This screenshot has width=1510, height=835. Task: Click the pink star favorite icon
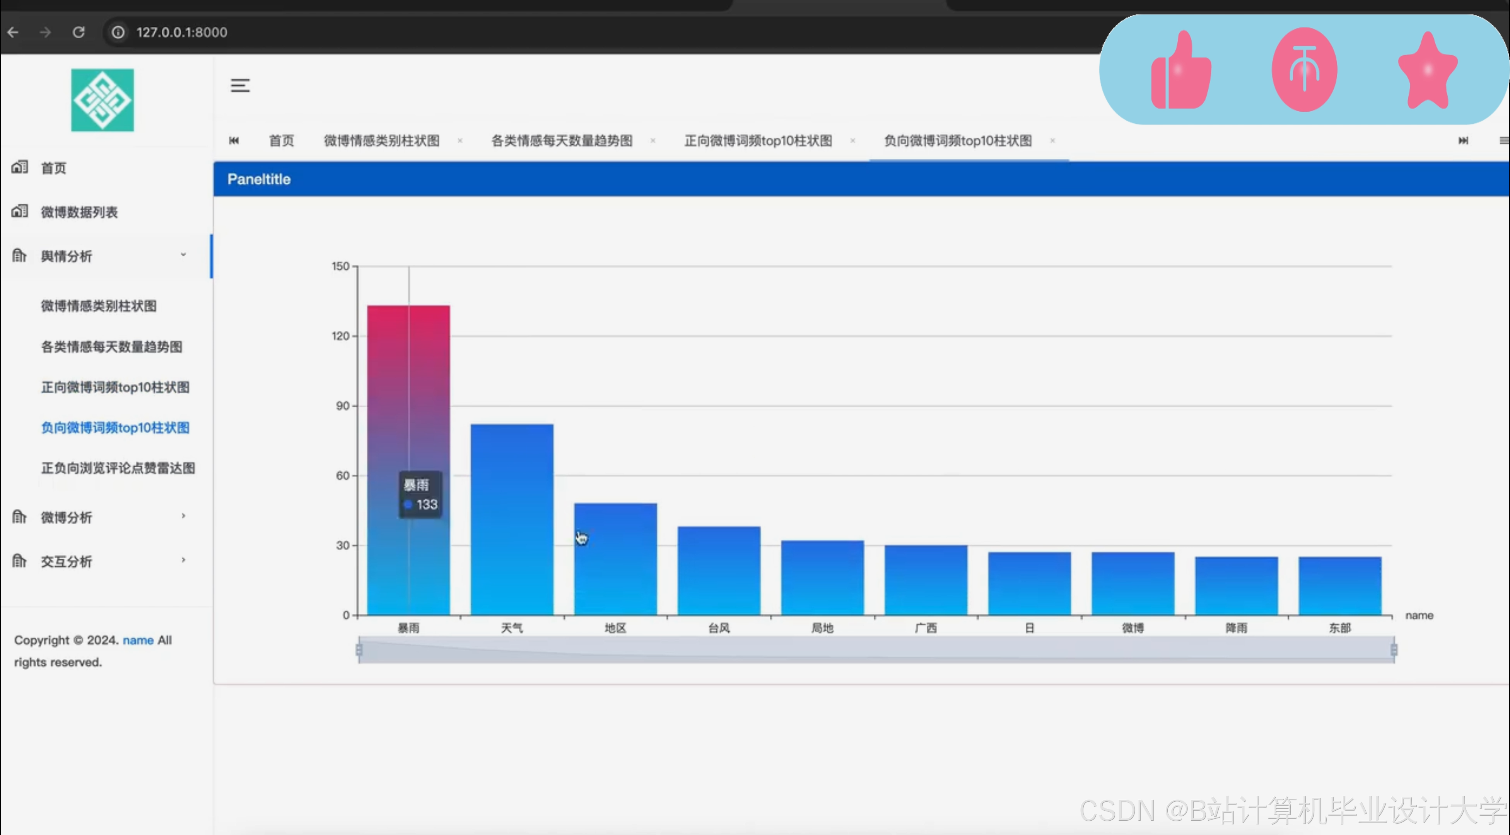(x=1427, y=71)
